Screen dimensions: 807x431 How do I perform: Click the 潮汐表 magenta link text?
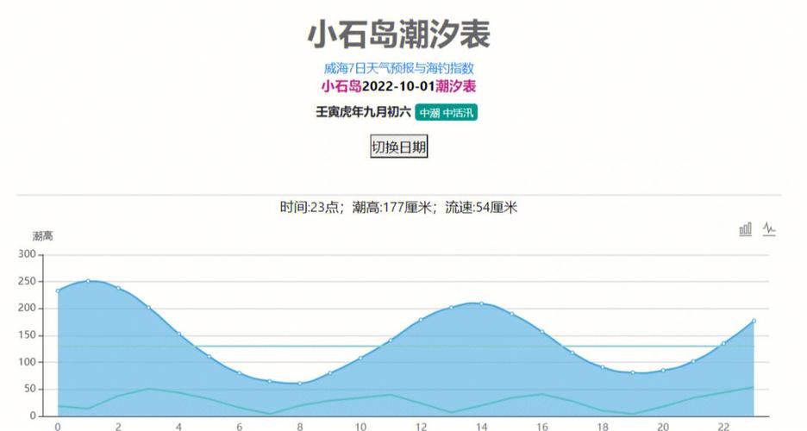(456, 86)
